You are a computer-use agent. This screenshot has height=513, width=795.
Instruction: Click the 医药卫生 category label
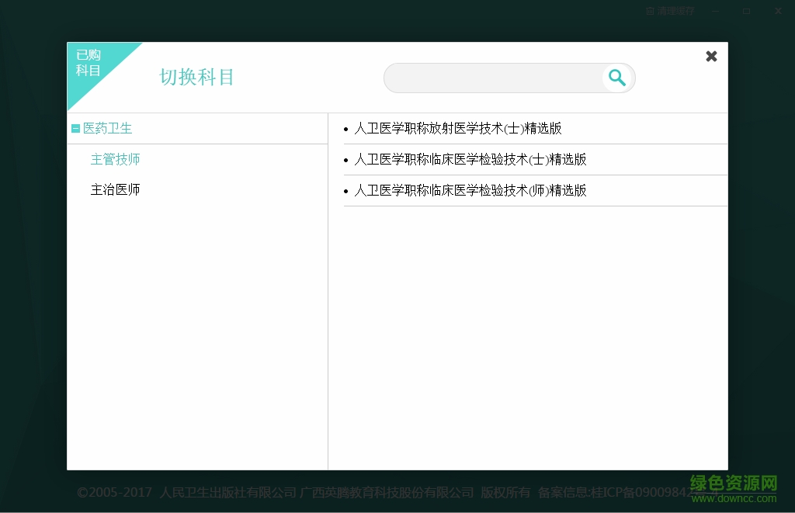(x=108, y=128)
